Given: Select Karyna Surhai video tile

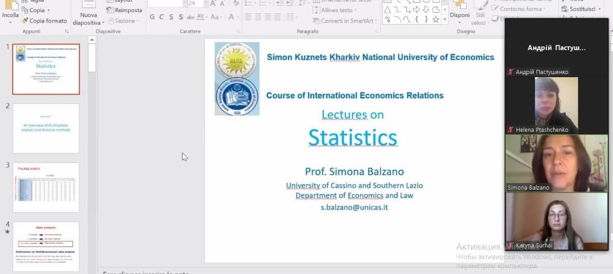Looking at the screenshot, I should tap(556, 221).
